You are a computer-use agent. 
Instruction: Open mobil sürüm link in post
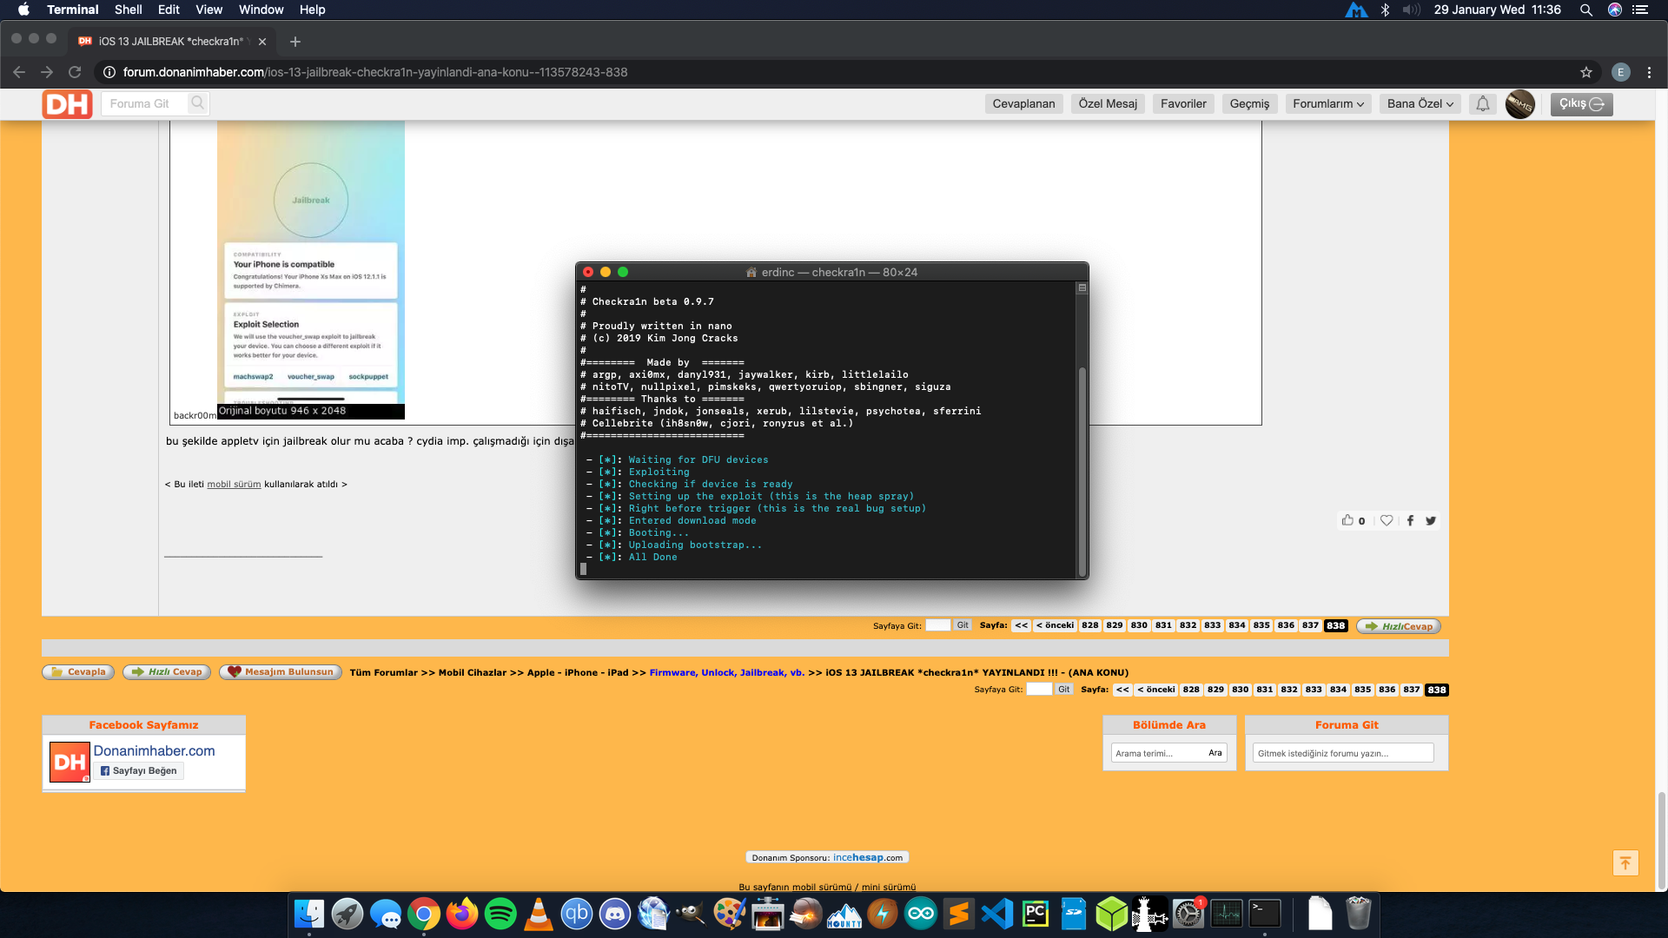pyautogui.click(x=234, y=485)
